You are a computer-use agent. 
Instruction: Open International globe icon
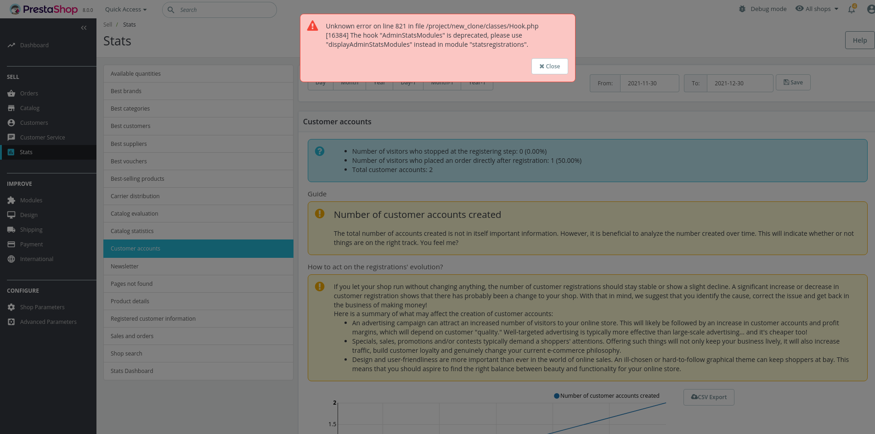[11, 259]
